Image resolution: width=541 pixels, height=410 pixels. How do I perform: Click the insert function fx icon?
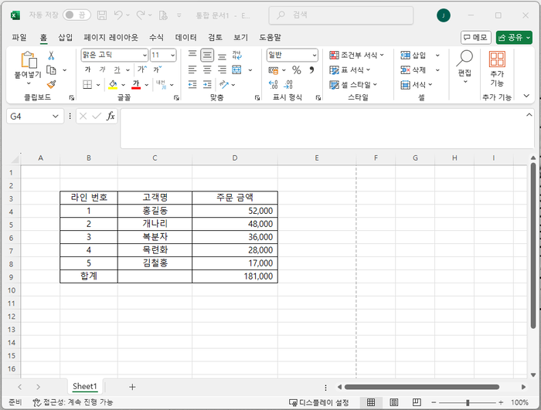[111, 117]
